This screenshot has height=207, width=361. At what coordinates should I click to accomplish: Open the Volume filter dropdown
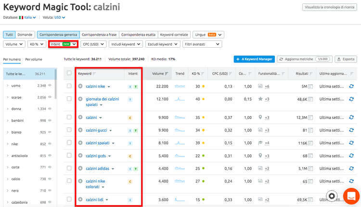coord(14,44)
